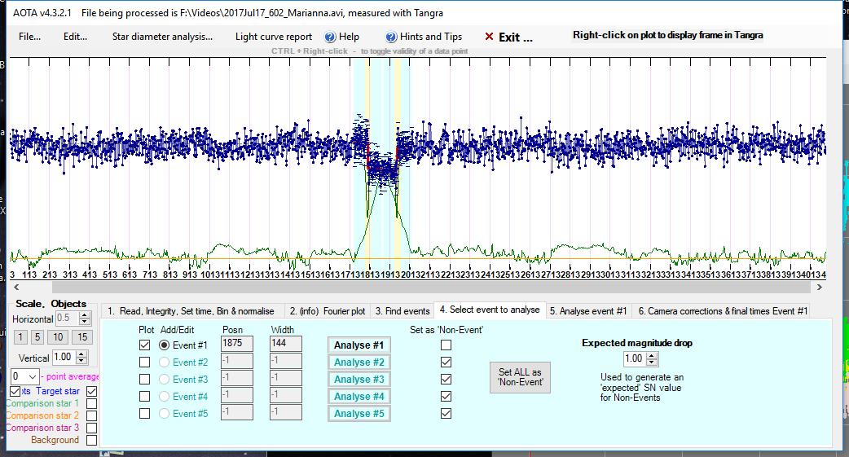
Task: Switch to tab 1 Read, Integrity, Set time
Action: tap(191, 311)
